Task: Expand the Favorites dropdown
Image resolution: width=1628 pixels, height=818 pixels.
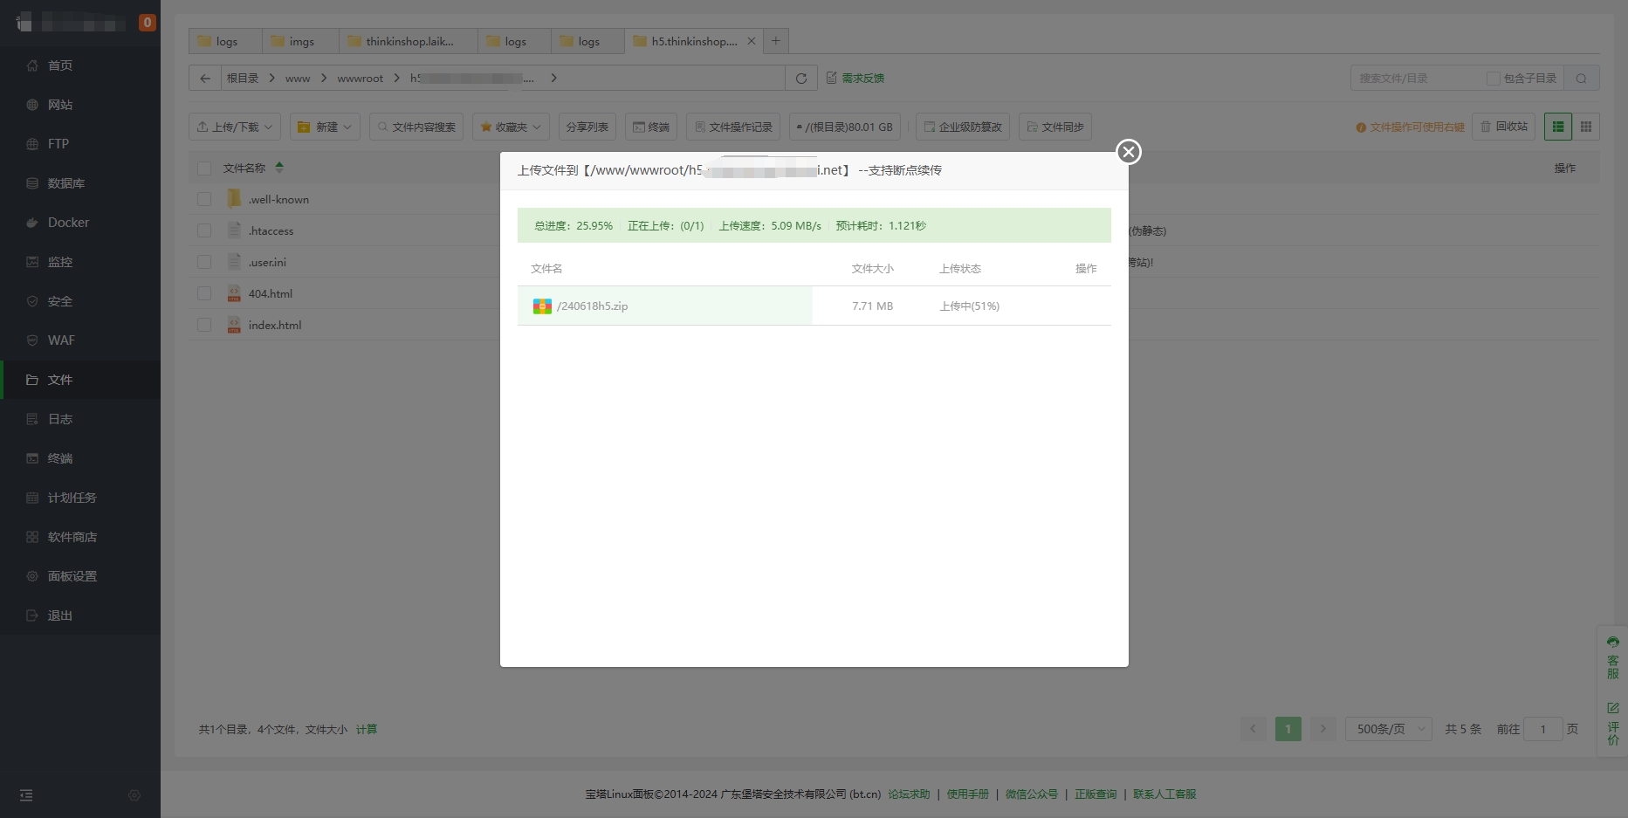Action: click(511, 127)
